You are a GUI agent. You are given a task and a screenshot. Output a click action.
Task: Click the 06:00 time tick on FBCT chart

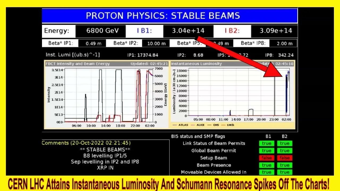(x=76, y=126)
